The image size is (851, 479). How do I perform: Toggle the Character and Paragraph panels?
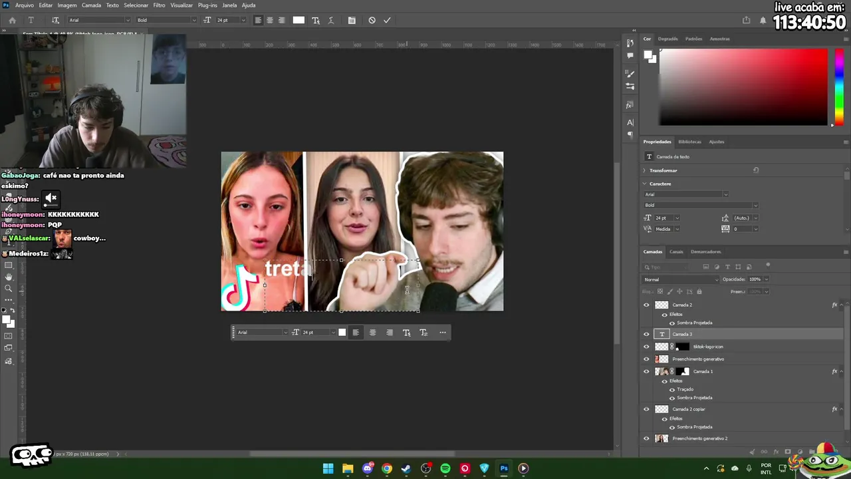[x=352, y=20]
